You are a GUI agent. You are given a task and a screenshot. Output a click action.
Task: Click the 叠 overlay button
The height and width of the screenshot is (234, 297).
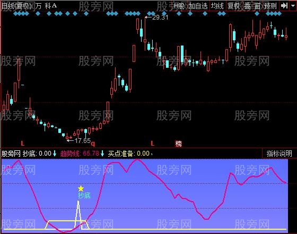(x=247, y=6)
